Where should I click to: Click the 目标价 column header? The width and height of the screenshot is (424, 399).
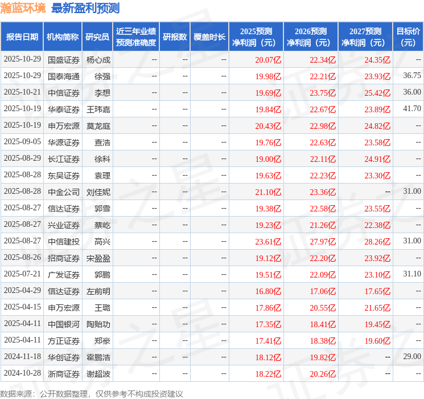point(408,37)
